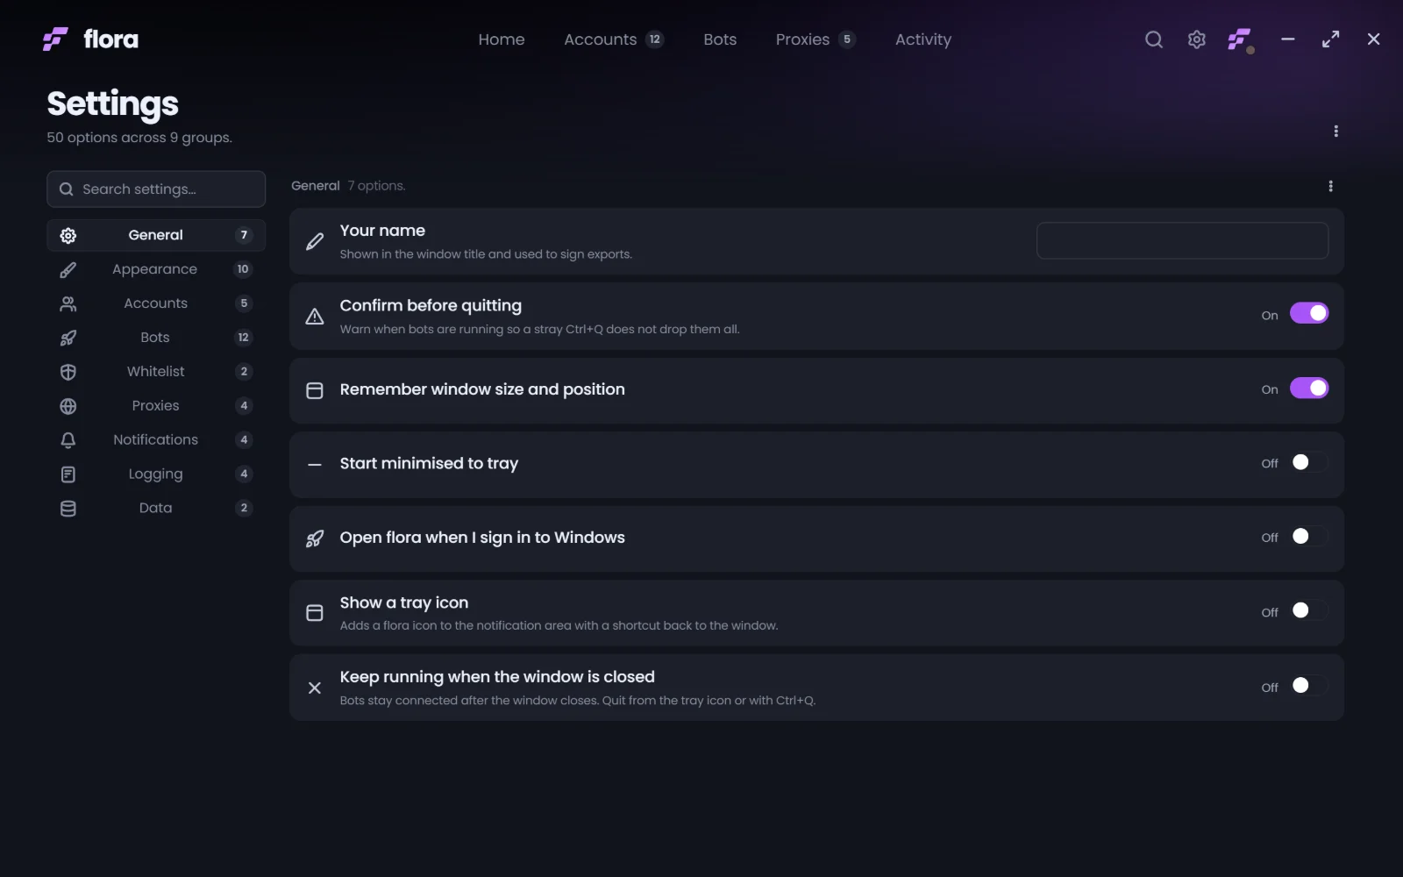
Task: Click the Logging document icon in sidebar
Action: (x=68, y=474)
